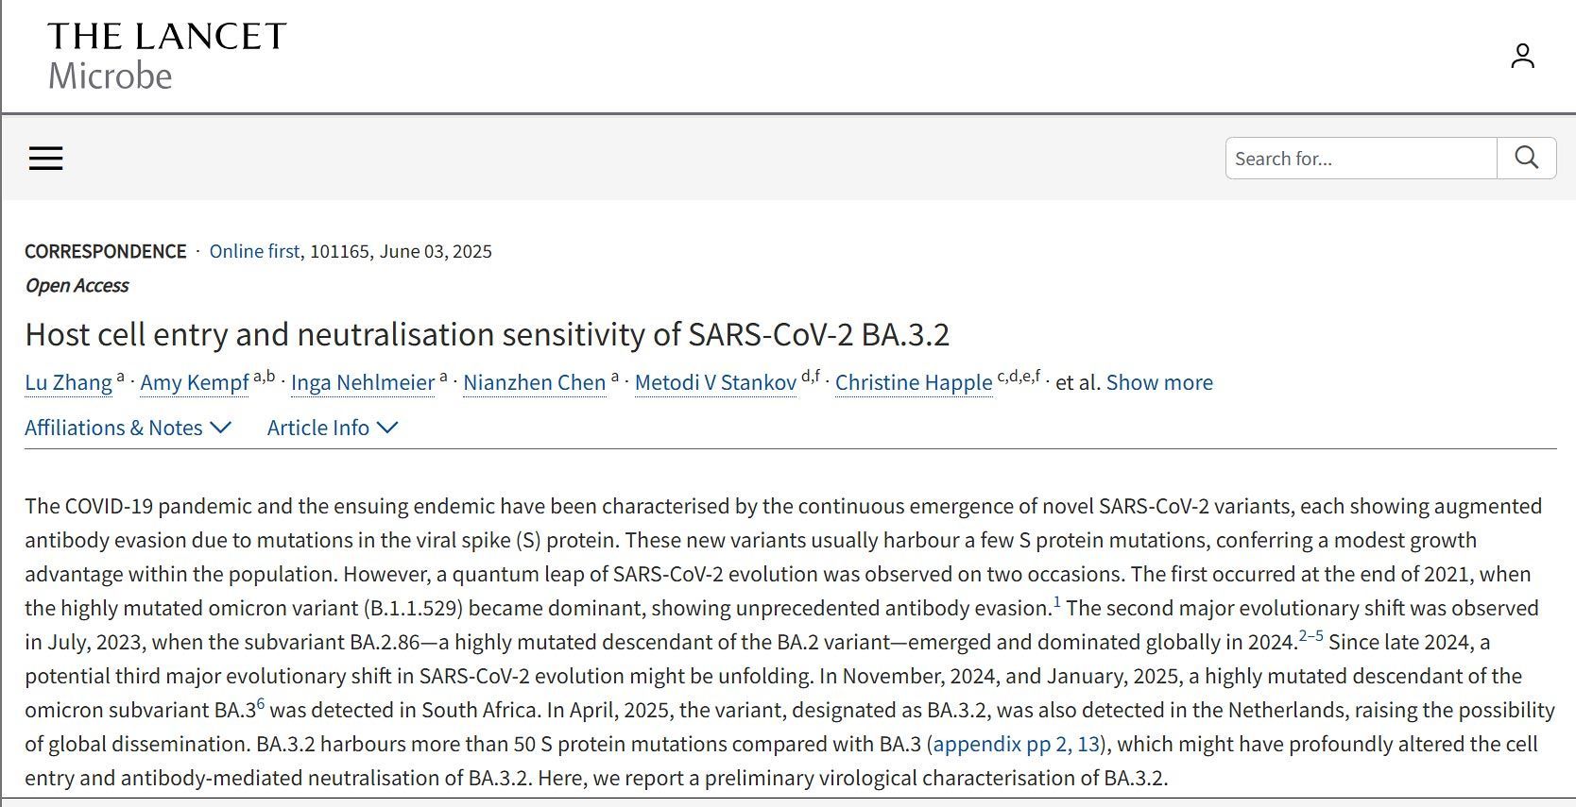Screen dimensions: 1576x807
Task: Open the Online first link
Action: point(254,251)
